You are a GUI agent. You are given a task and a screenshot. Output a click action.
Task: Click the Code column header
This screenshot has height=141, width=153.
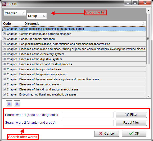pos(13,23)
